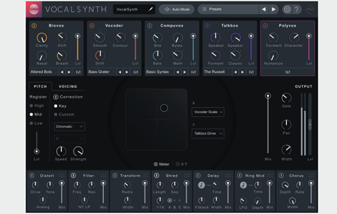The width and height of the screenshot is (337, 214).
Task: Open the disabled key root dropdown
Action: (70, 139)
